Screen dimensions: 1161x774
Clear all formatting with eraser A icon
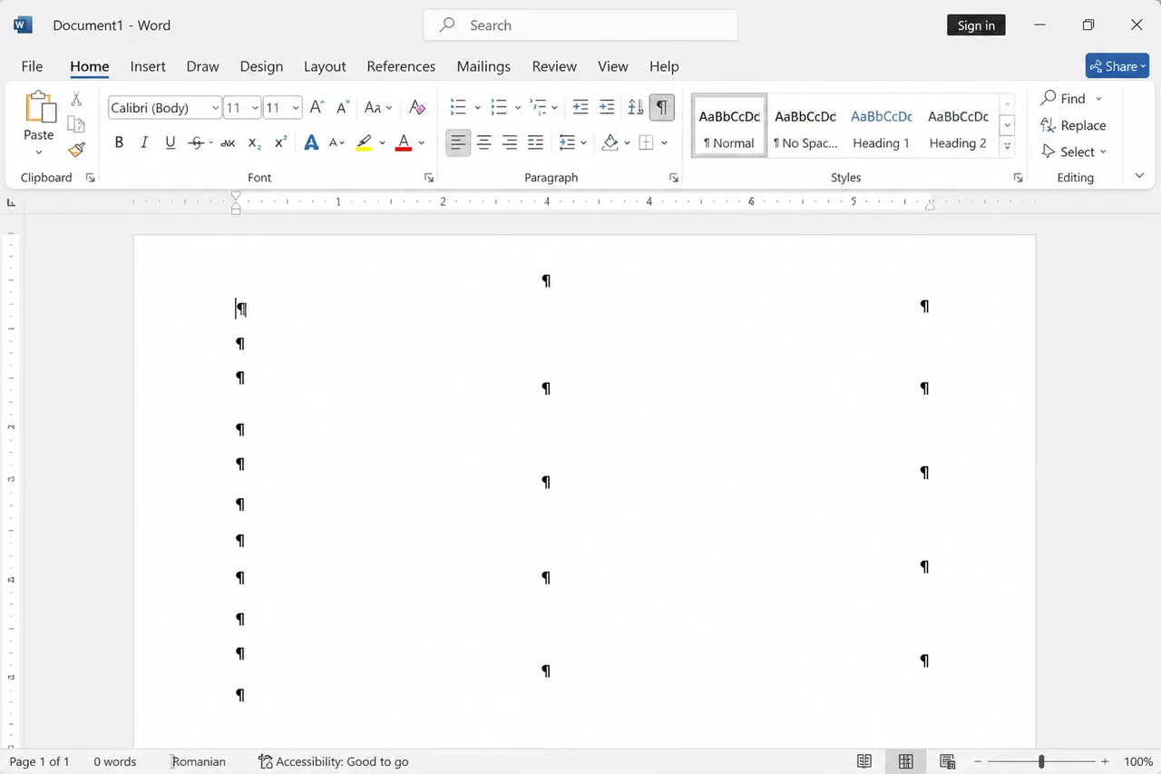point(416,107)
